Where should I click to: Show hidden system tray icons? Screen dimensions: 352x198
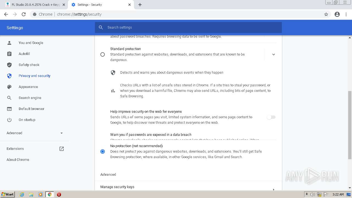[x=307, y=194]
